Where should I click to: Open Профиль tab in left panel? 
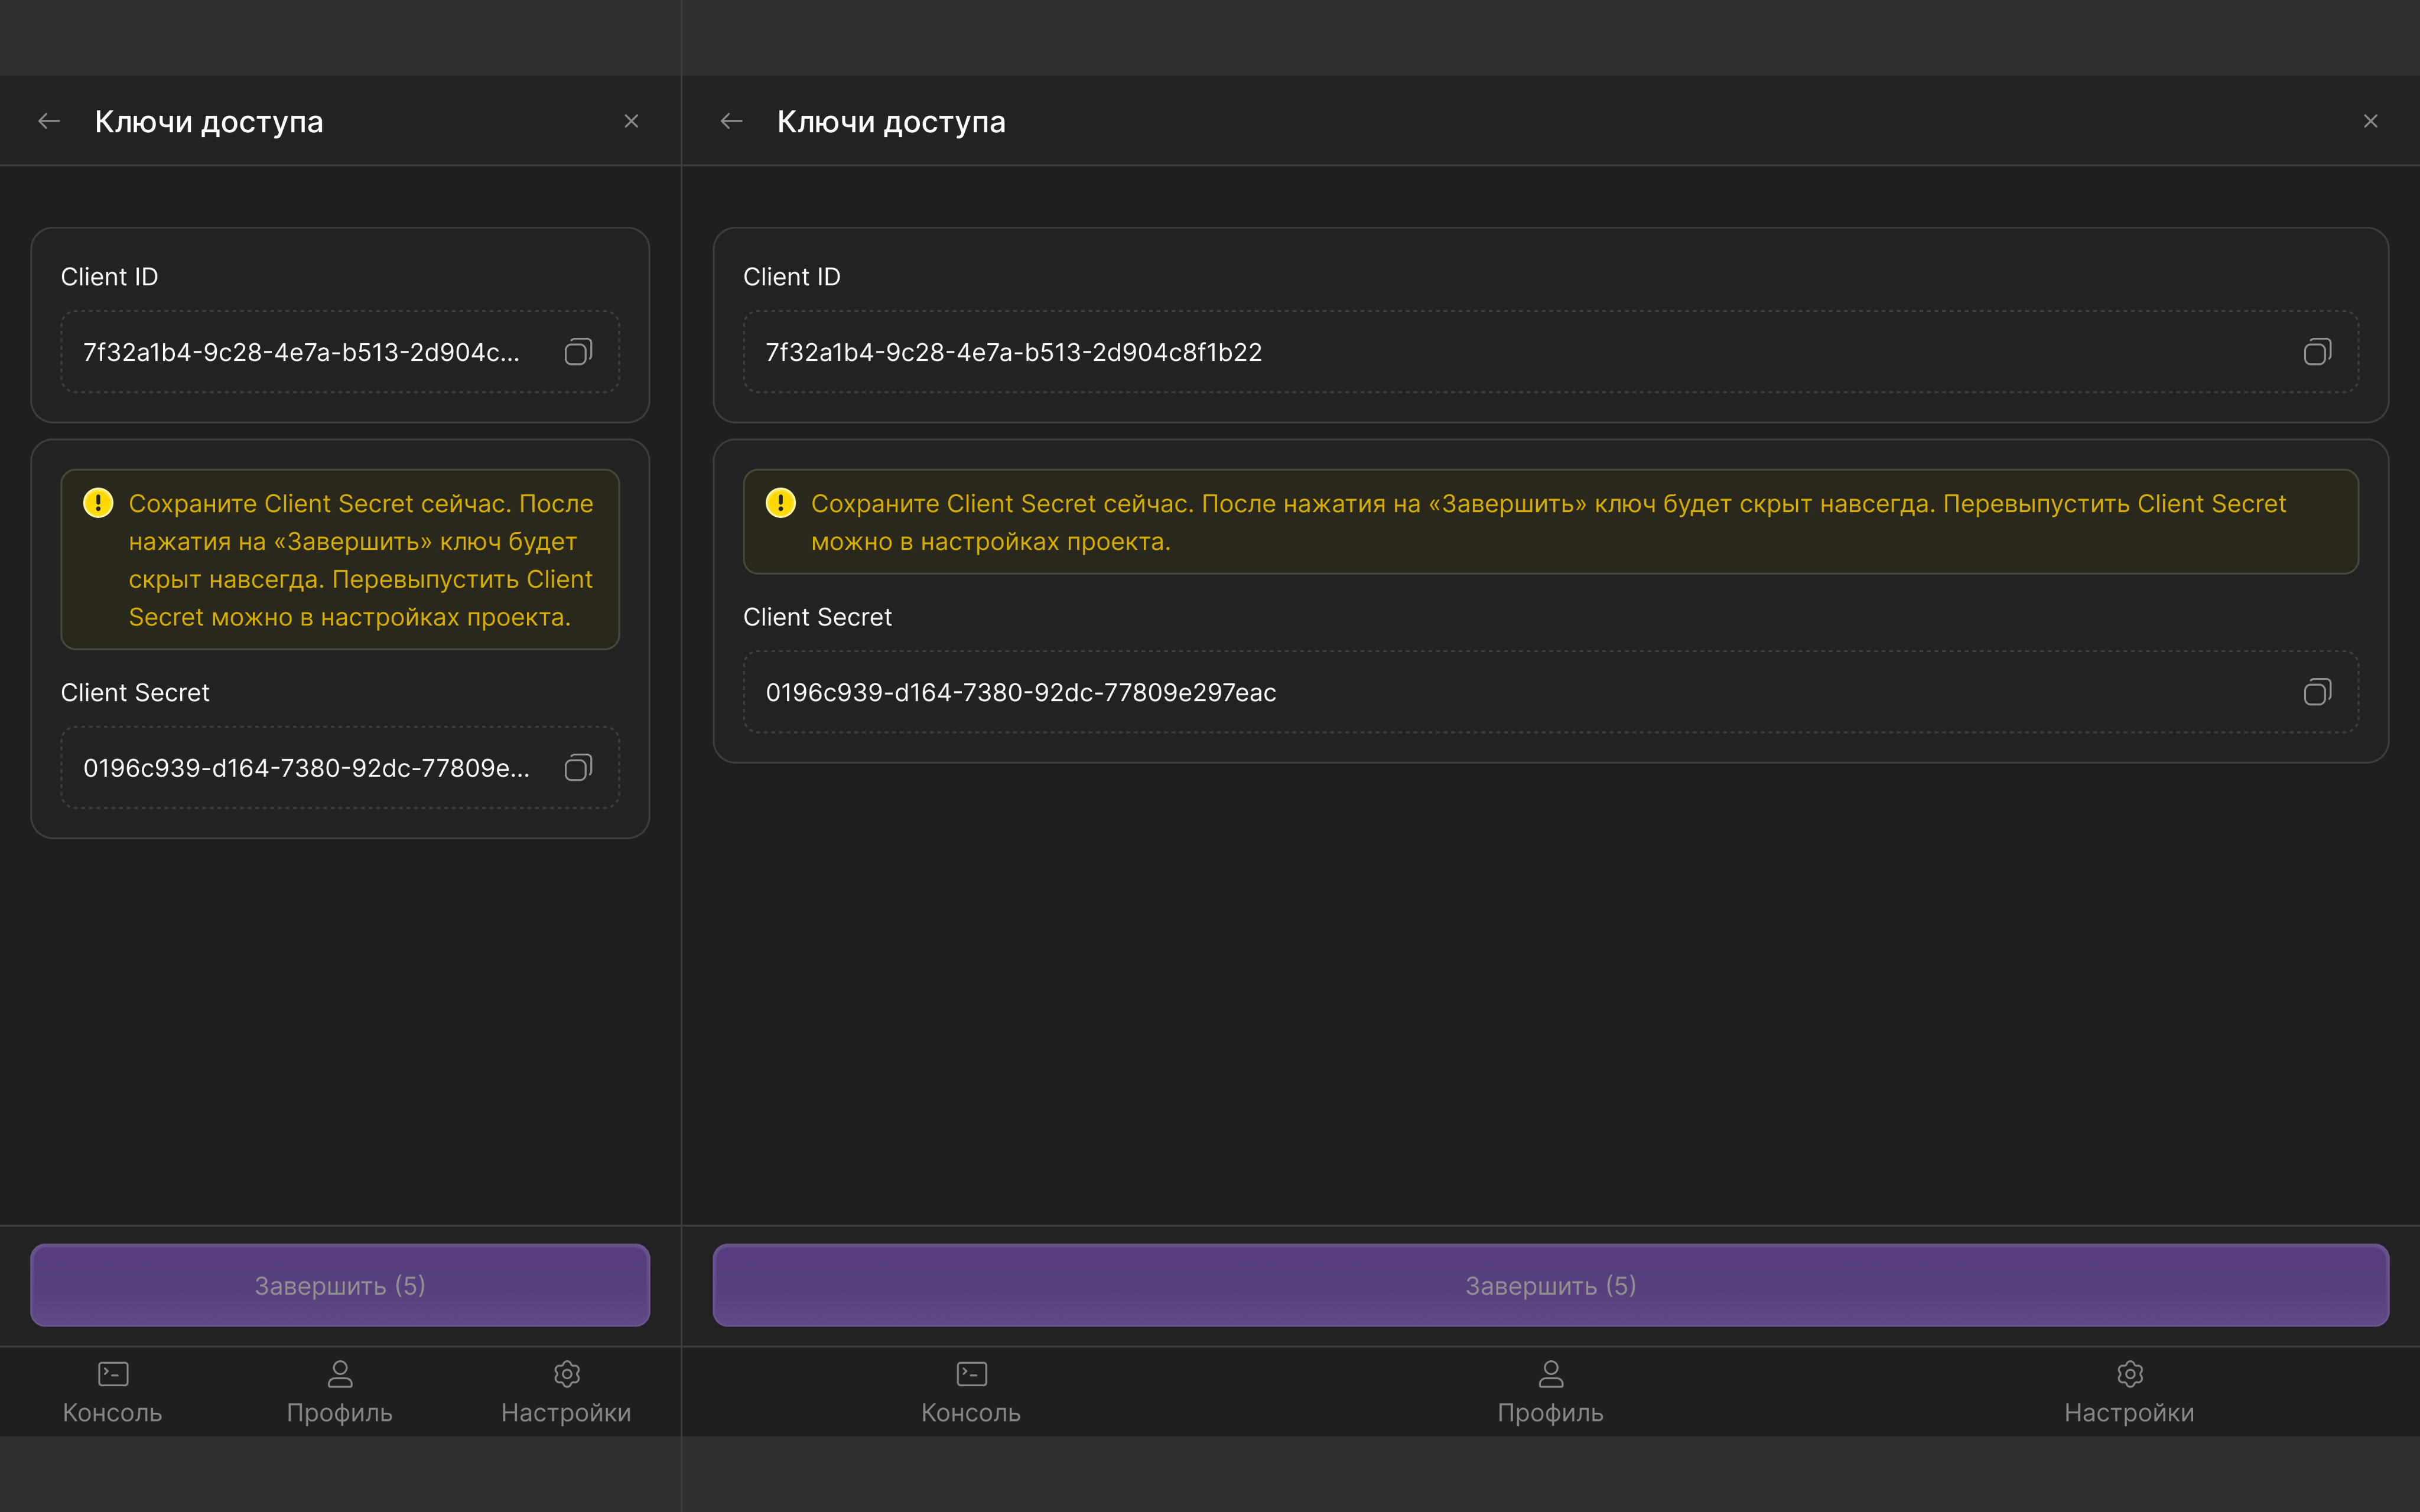coord(340,1392)
